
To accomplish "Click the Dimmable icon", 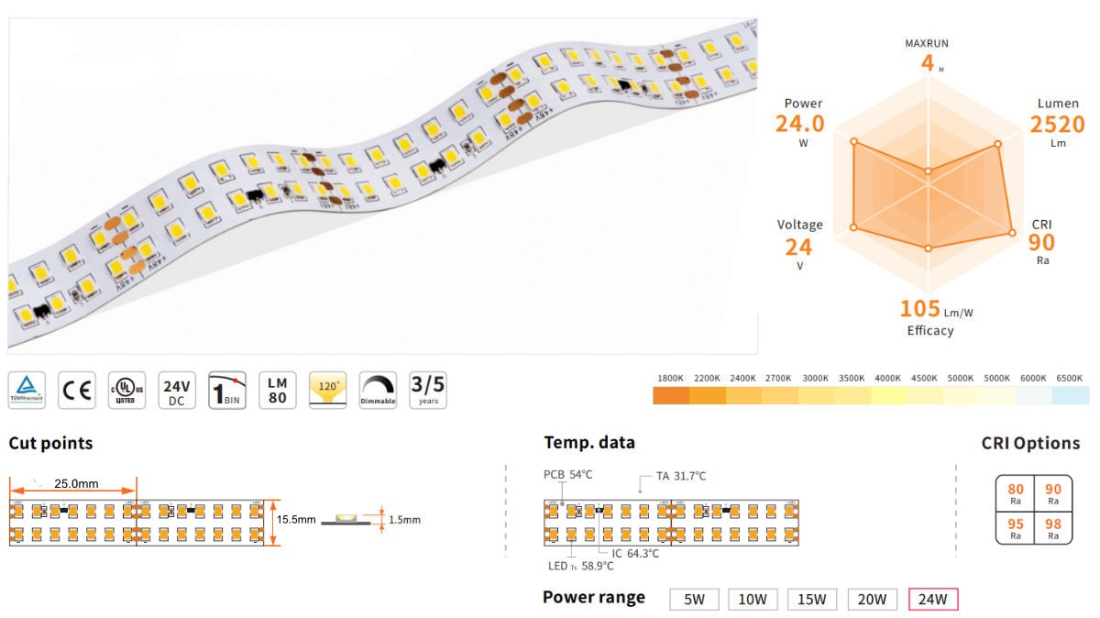I will click(378, 391).
